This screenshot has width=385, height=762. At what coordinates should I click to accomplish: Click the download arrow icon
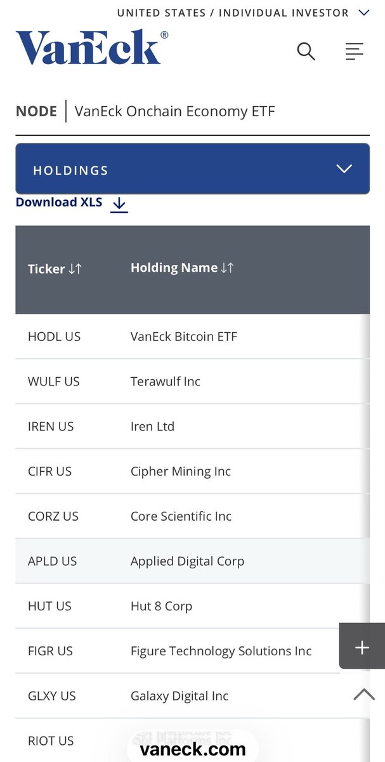coord(119,204)
